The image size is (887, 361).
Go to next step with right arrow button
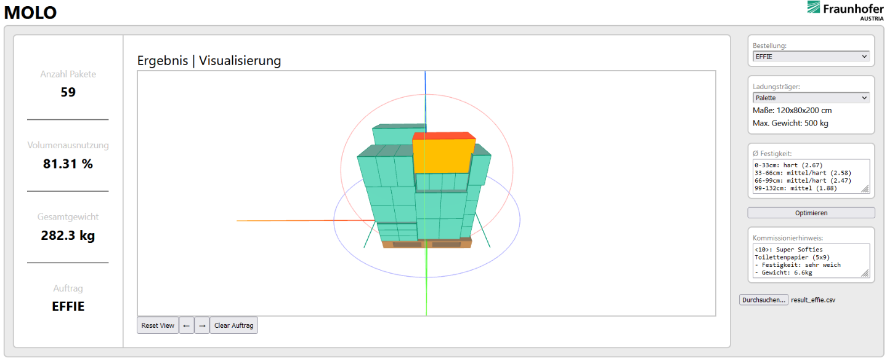point(202,325)
